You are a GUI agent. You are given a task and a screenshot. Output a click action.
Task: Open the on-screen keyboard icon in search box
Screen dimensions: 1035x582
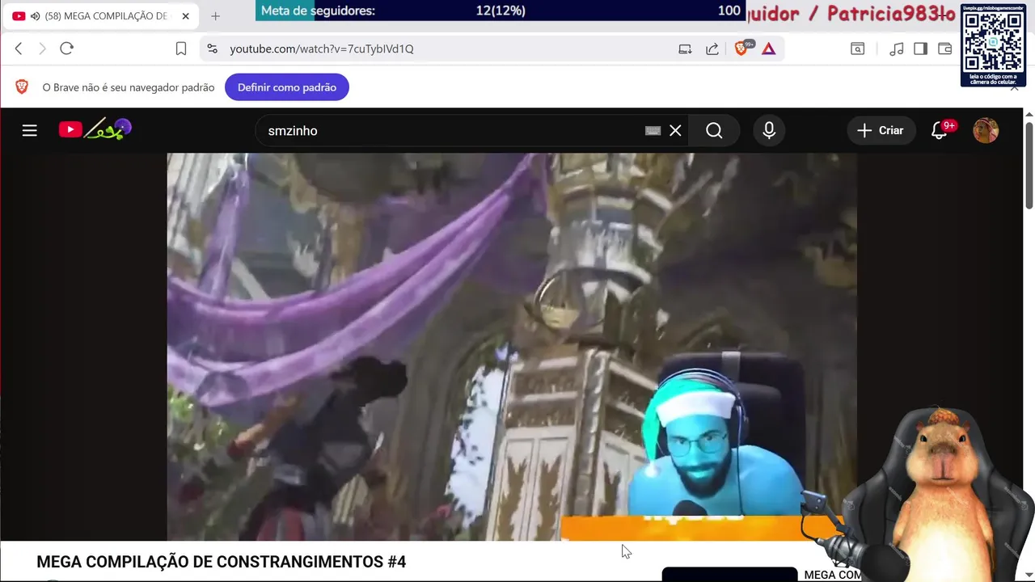pos(653,130)
